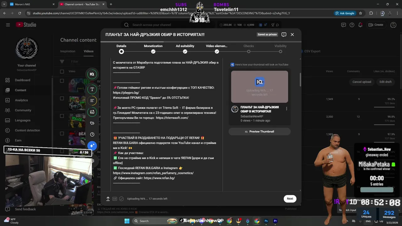Open the trophy icon in header bar
The image size is (402, 226).
click(x=273, y=25)
